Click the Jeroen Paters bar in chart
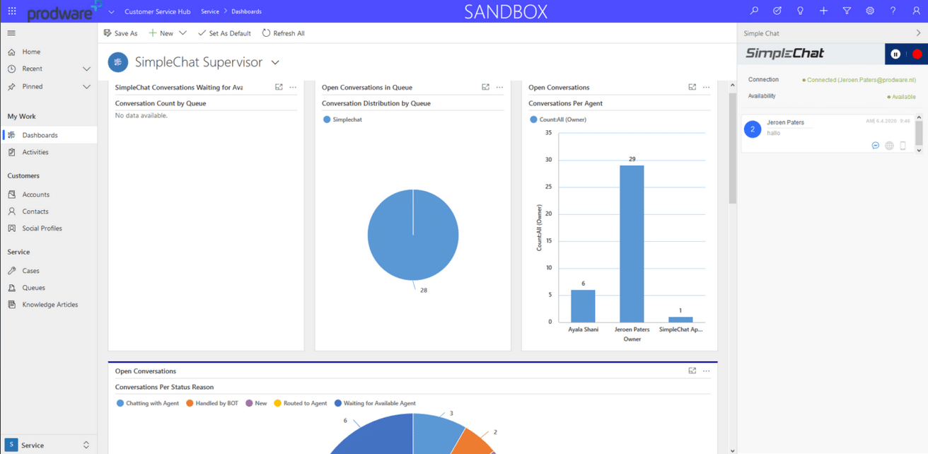 (632, 244)
